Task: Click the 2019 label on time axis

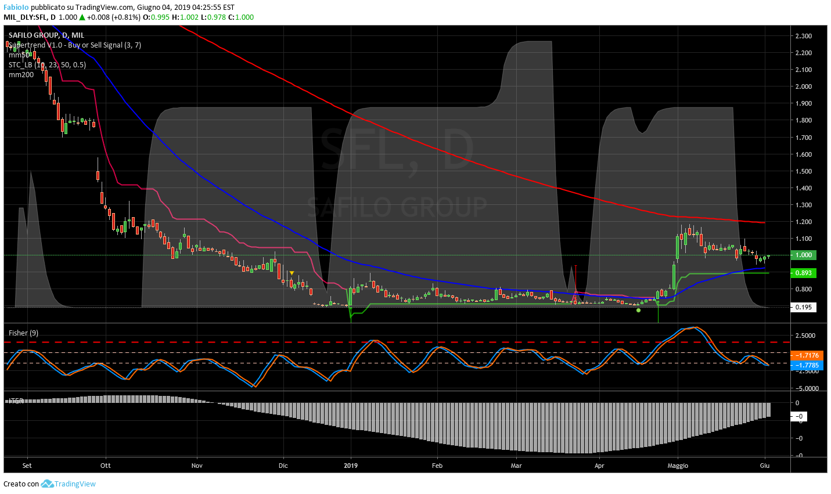Action: point(351,466)
